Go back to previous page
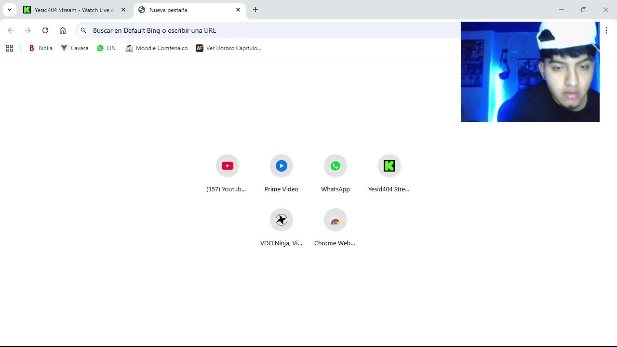The image size is (617, 347). pyautogui.click(x=11, y=30)
